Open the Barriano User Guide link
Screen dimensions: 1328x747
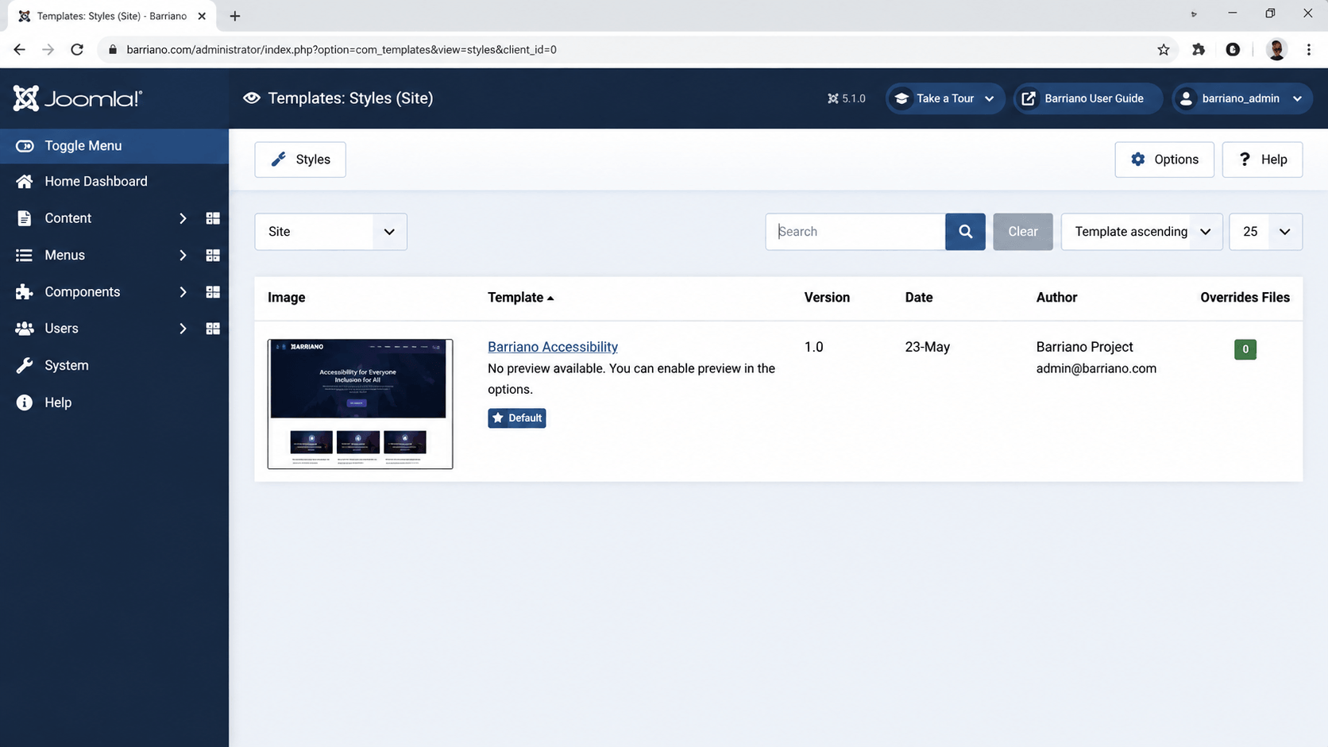tap(1087, 98)
